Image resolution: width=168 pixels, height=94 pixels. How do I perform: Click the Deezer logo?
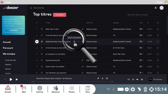[11, 8]
